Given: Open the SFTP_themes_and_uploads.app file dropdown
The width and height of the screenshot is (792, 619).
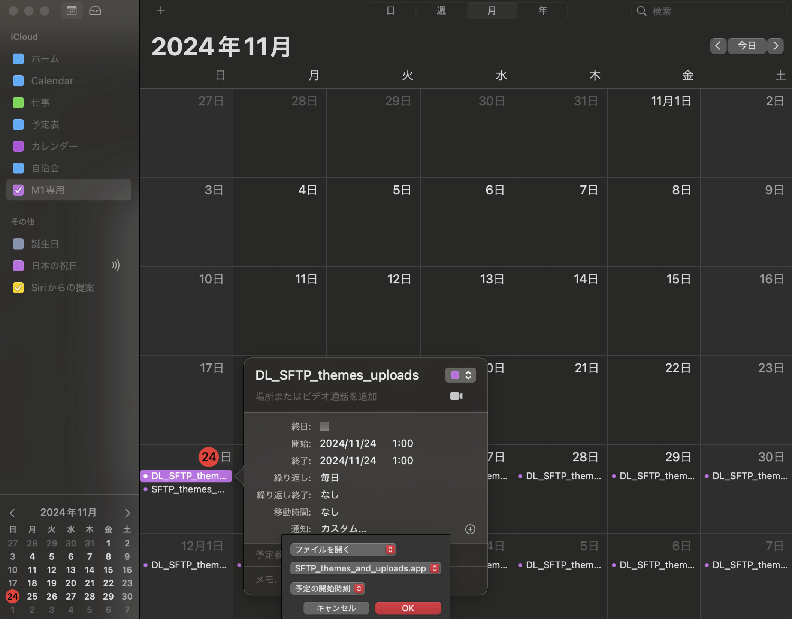Looking at the screenshot, I should pyautogui.click(x=365, y=568).
